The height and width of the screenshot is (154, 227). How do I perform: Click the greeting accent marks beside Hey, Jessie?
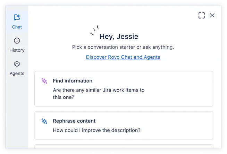94,30
